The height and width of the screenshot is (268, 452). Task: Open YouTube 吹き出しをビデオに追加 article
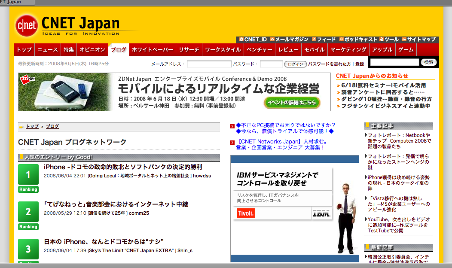point(399,225)
